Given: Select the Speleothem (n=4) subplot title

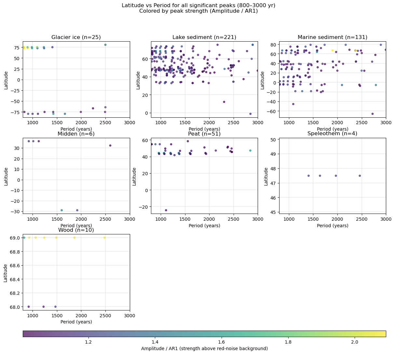Looking at the screenshot, I should (333, 134).
